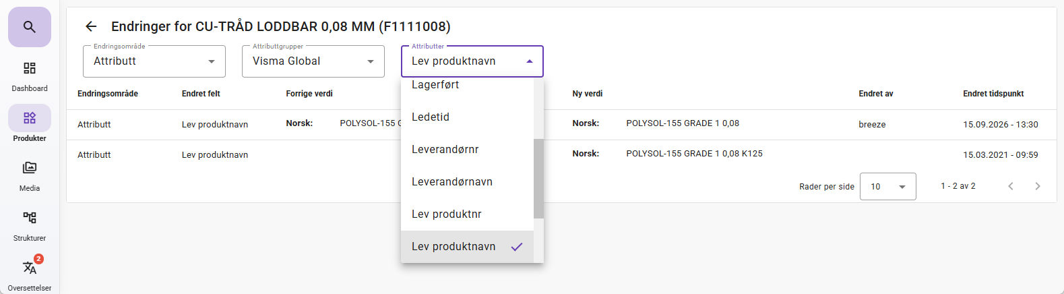Click the dropdown list scrollbar thumb
Screen dimensions: 1064x294
538,179
